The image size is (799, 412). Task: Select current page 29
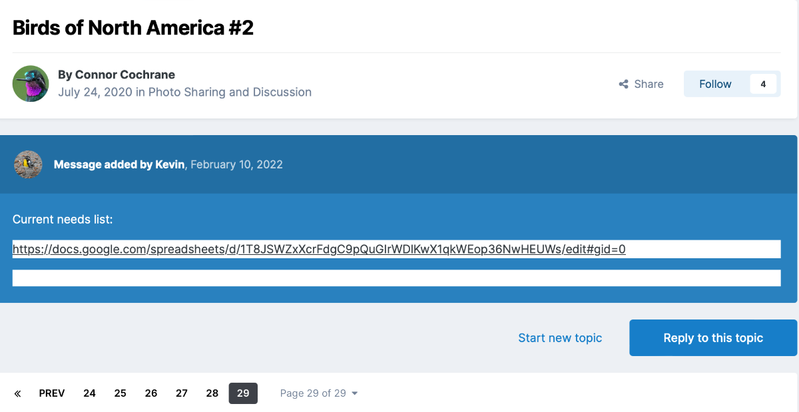click(x=243, y=393)
